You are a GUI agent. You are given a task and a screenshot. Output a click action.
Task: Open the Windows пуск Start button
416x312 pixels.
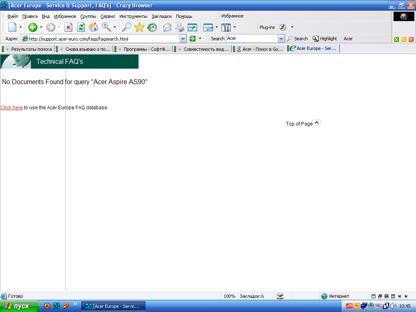(19, 306)
